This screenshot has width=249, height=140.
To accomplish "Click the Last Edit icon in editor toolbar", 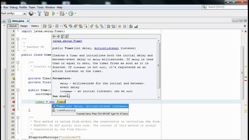I will click(45, 26).
